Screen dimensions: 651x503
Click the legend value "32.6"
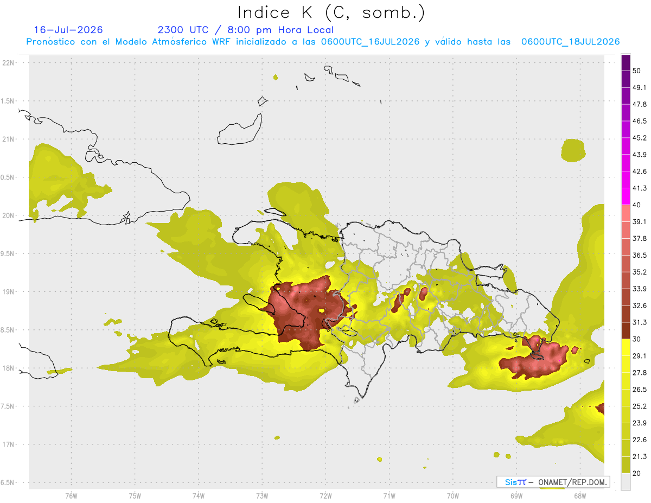pos(640,305)
